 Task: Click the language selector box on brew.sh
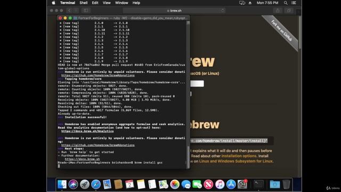197,84
